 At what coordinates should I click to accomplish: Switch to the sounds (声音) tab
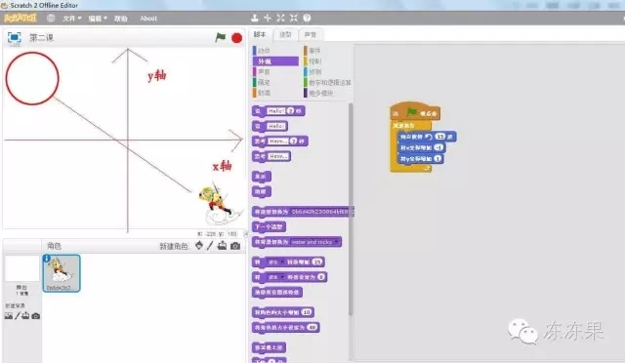click(x=311, y=35)
